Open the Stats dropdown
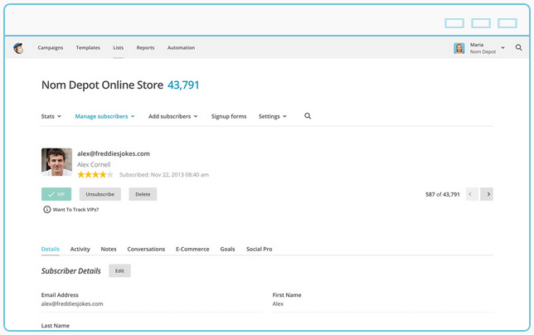The width and height of the screenshot is (534, 335). pyautogui.click(x=51, y=116)
